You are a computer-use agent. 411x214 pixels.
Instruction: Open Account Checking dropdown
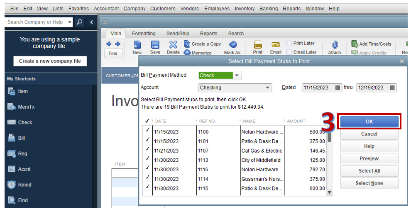(267, 88)
